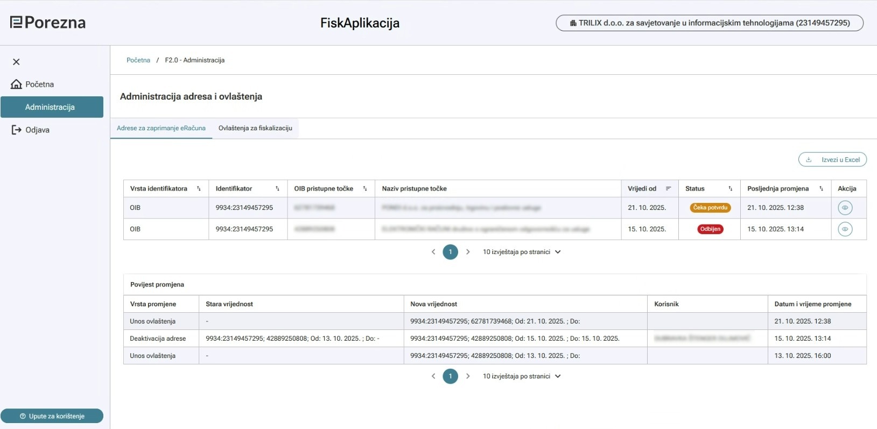Viewport: 877px width, 429px height.
Task: Click the TRILIX d.o.o. company selector
Action: (710, 23)
